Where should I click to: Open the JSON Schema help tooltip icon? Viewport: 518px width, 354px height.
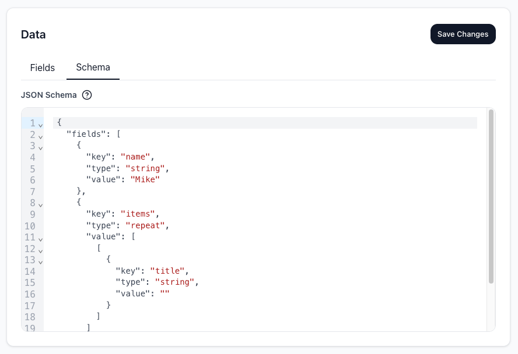[86, 94]
